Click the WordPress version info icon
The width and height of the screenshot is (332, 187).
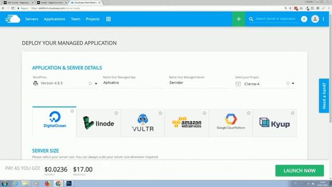[90, 83]
